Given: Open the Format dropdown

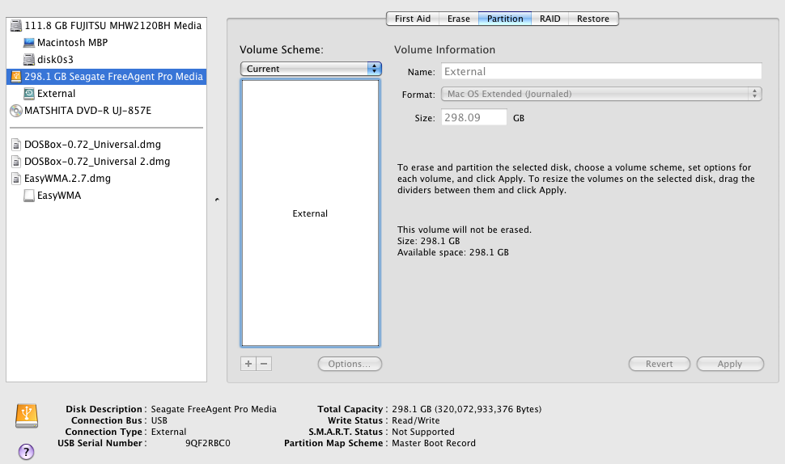Looking at the screenshot, I should 601,94.
